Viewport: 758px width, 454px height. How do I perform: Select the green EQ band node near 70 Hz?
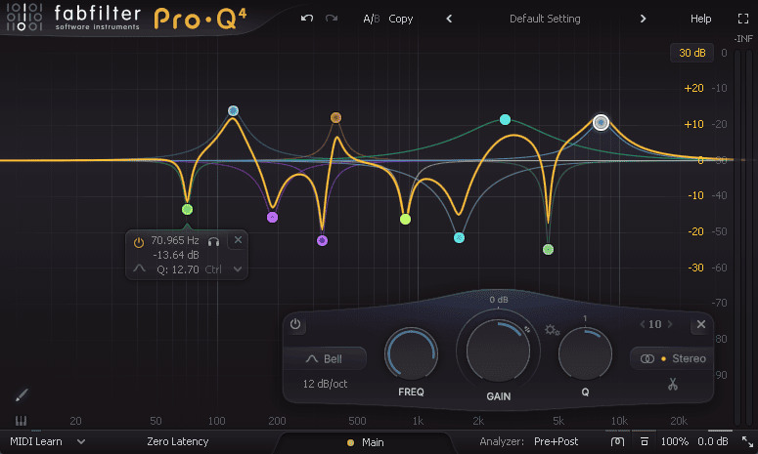(187, 209)
